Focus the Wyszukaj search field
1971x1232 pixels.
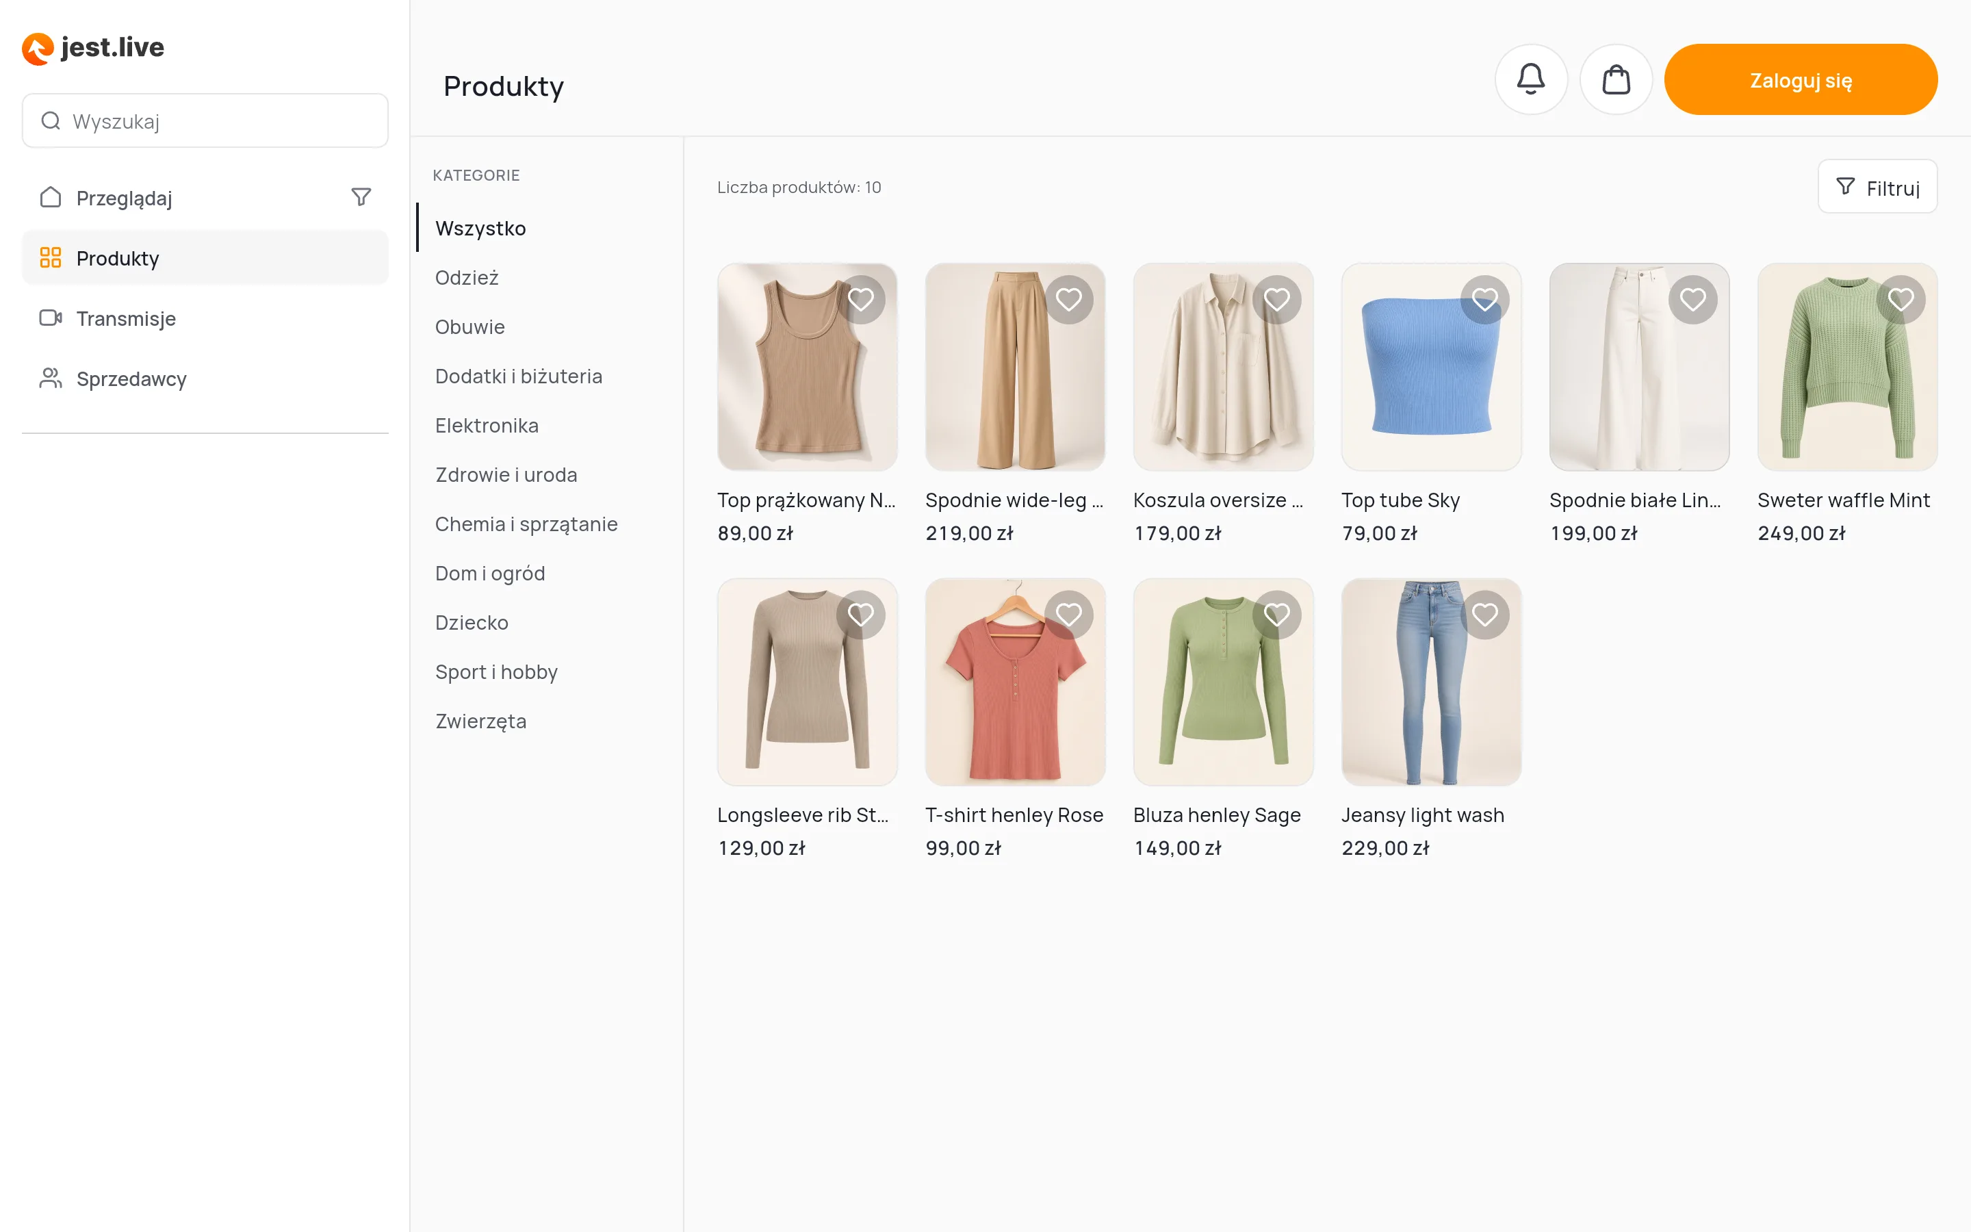click(x=205, y=120)
